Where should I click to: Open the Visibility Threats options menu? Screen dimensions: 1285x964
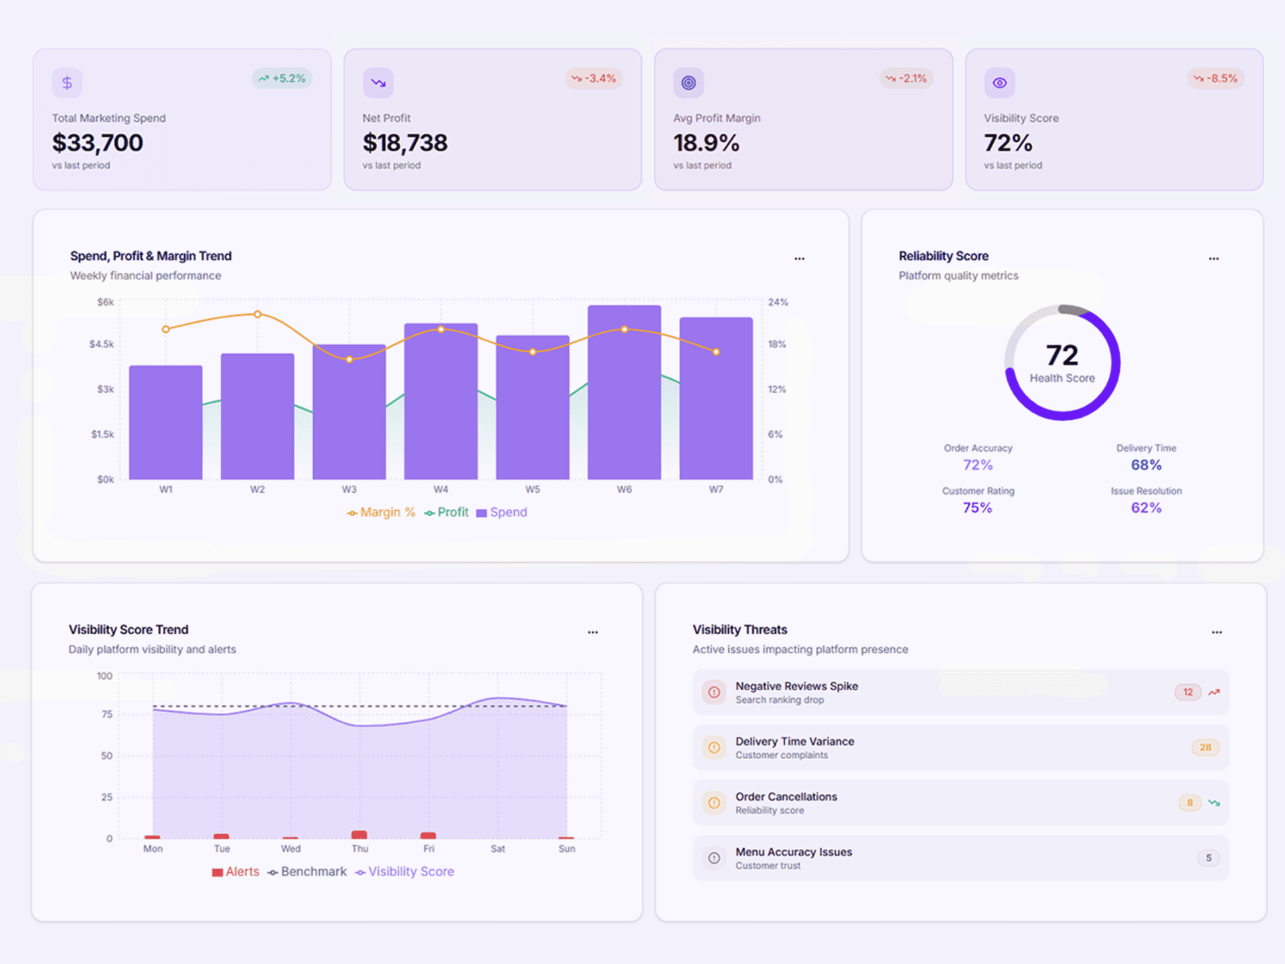point(1217,631)
